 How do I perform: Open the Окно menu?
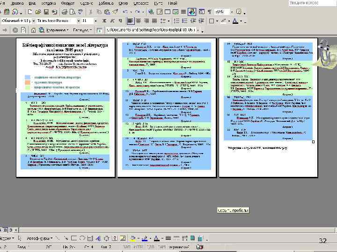[123, 3]
